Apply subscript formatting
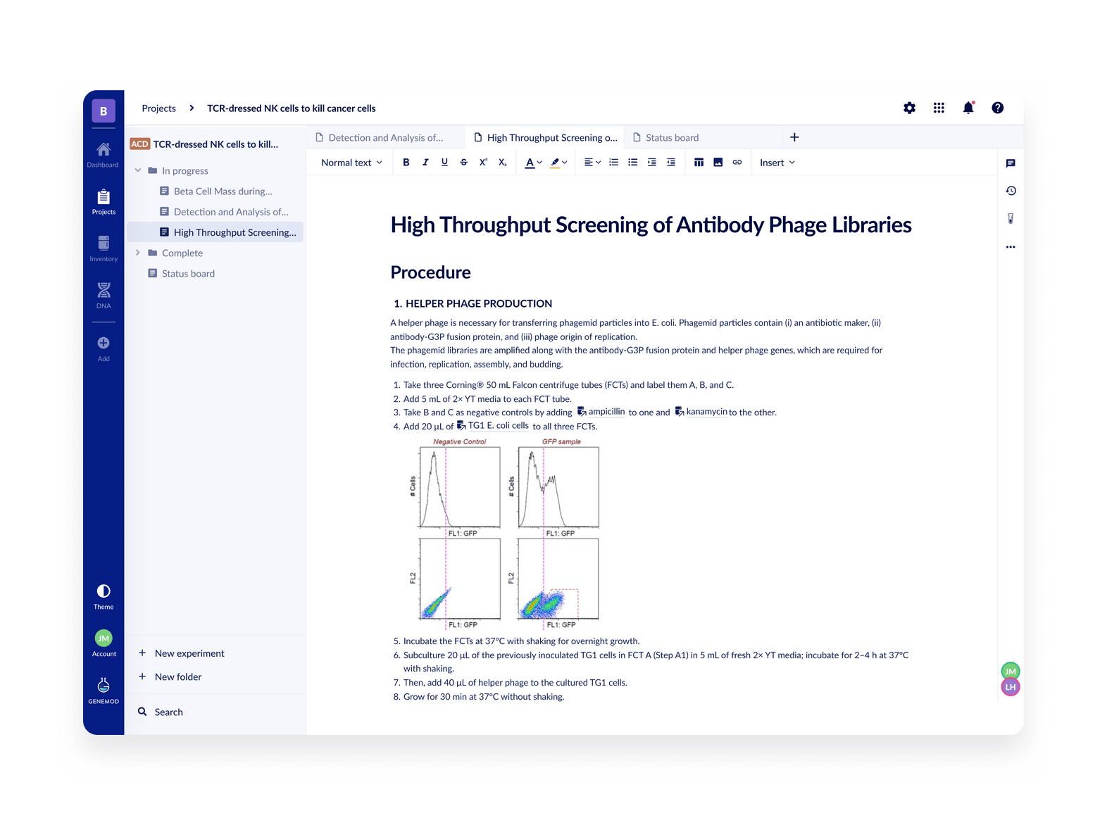This screenshot has height=825, width=1107. click(x=502, y=162)
